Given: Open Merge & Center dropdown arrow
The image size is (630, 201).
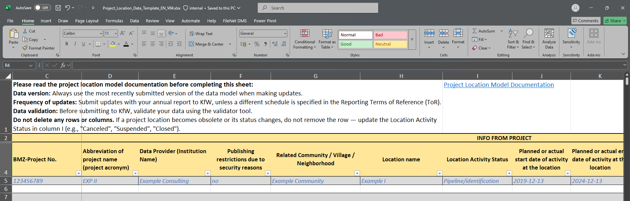Looking at the screenshot, I should 230,44.
